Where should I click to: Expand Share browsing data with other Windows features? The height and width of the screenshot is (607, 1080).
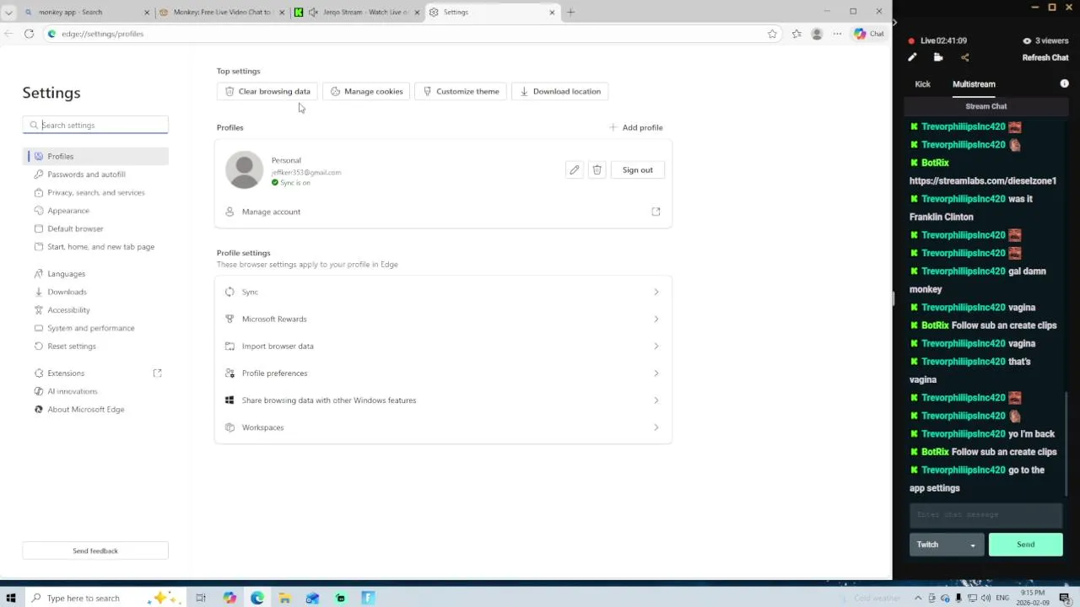[x=443, y=400]
